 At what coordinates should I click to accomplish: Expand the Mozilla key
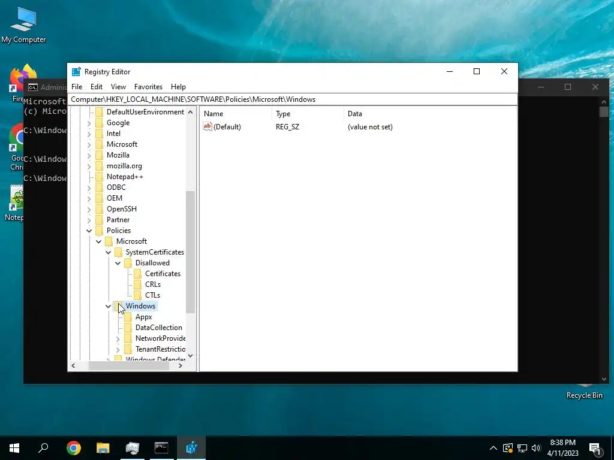(89, 155)
